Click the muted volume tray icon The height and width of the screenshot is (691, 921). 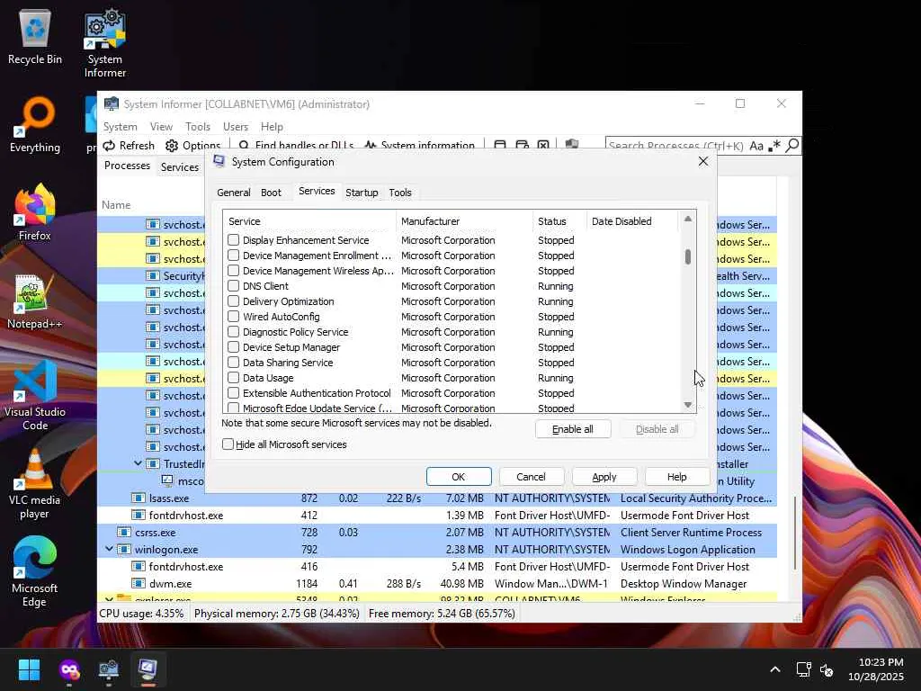tap(827, 669)
